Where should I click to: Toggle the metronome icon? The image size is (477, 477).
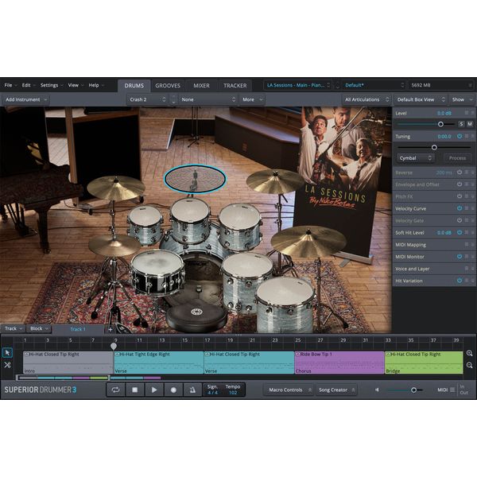(x=192, y=390)
